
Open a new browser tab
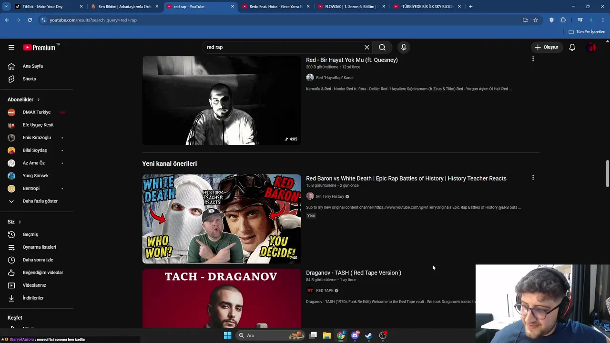click(x=470, y=7)
